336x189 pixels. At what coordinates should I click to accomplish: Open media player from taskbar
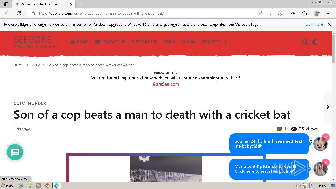click(x=39, y=186)
